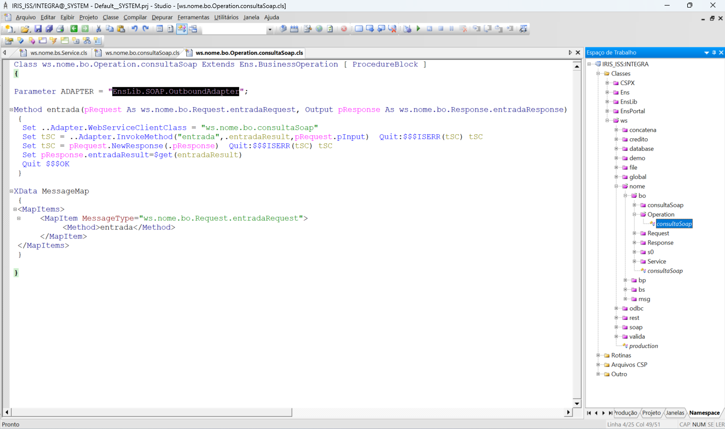725x429 pixels.
Task: Click the Undo arrow icon
Action: pos(134,29)
